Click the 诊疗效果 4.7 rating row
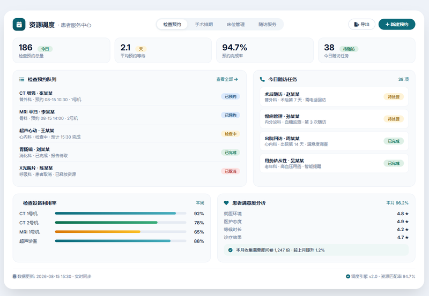 (316, 237)
